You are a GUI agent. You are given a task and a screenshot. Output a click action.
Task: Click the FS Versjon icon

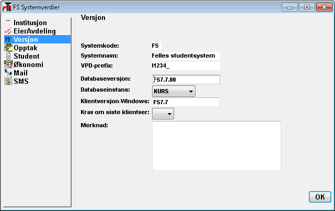click(8, 39)
